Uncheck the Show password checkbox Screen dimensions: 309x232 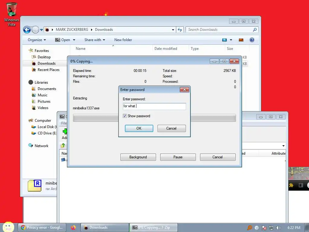click(125, 116)
